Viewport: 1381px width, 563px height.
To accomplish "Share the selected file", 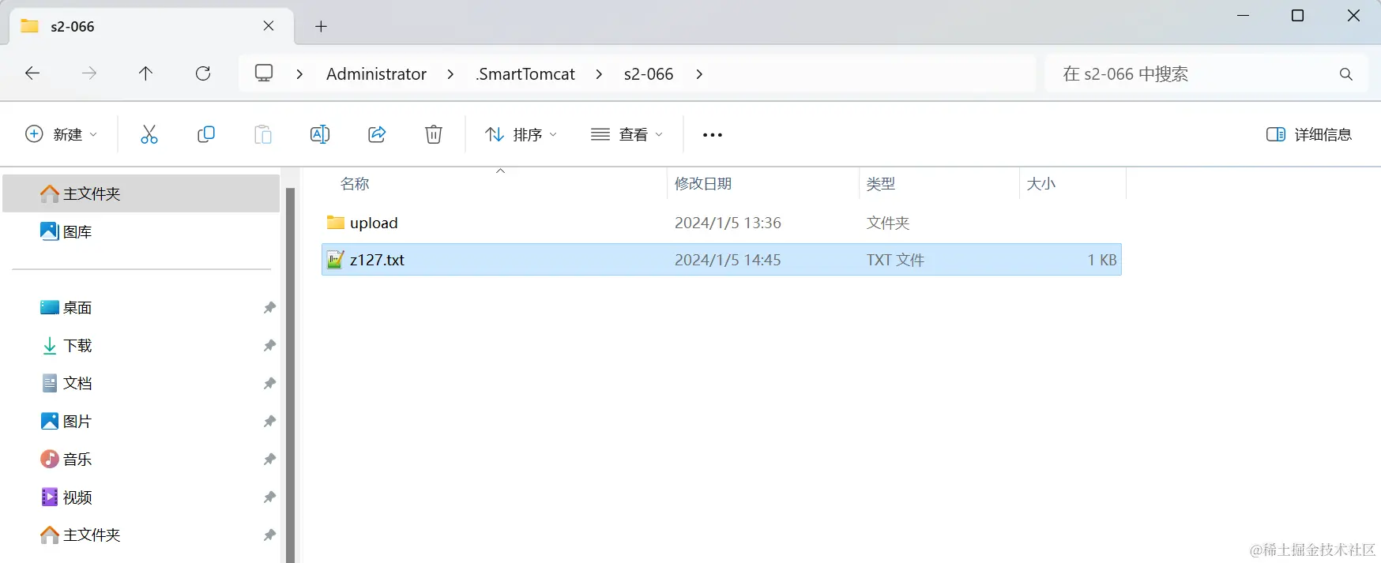I will coord(377,134).
